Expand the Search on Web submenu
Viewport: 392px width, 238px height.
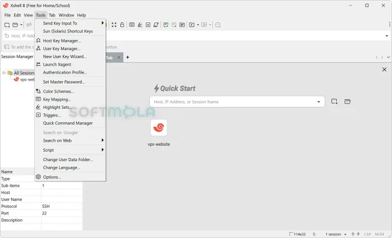coord(70,140)
